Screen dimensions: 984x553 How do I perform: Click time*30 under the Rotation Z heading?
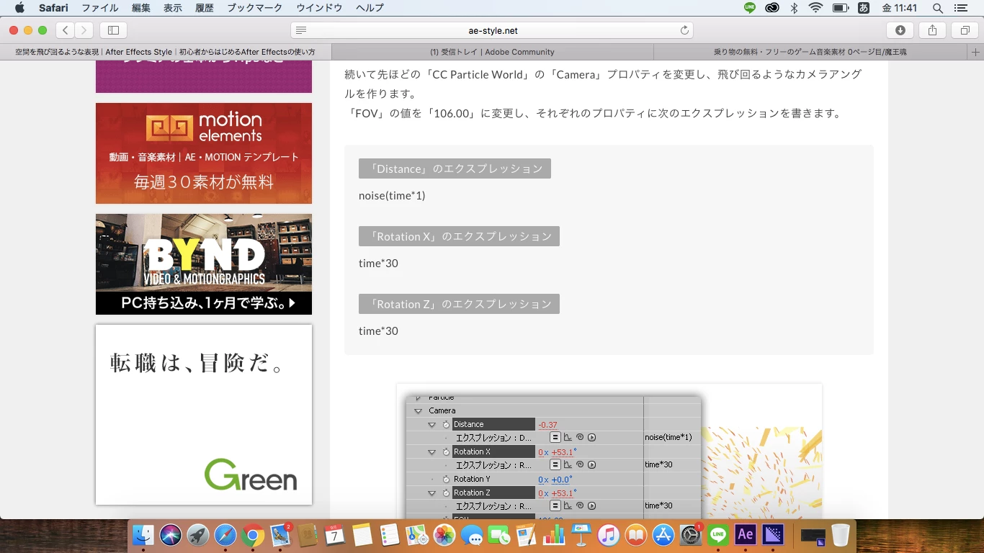coord(378,331)
